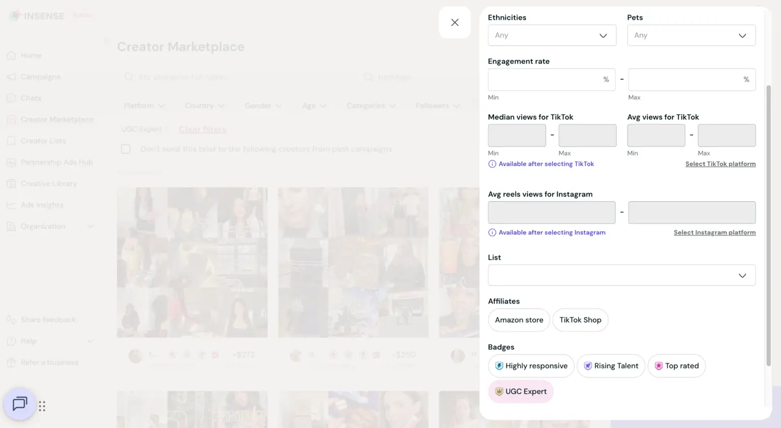
Task: Open the first creator thumbnail collage
Action: (192, 262)
